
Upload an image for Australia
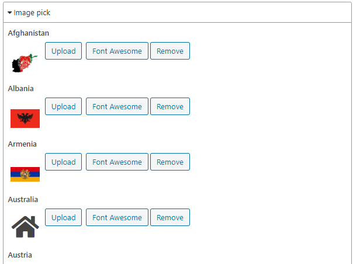(x=63, y=217)
